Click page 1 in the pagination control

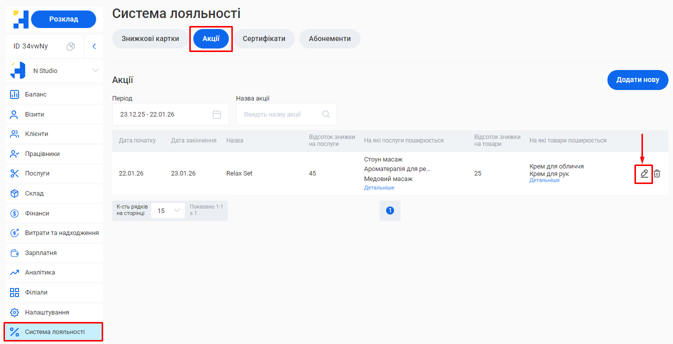(390, 210)
